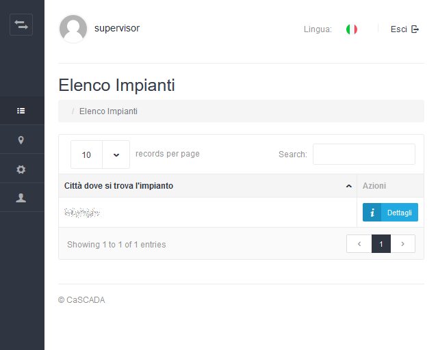
Task: Click the supervisor avatar picture
Action: coord(73,29)
